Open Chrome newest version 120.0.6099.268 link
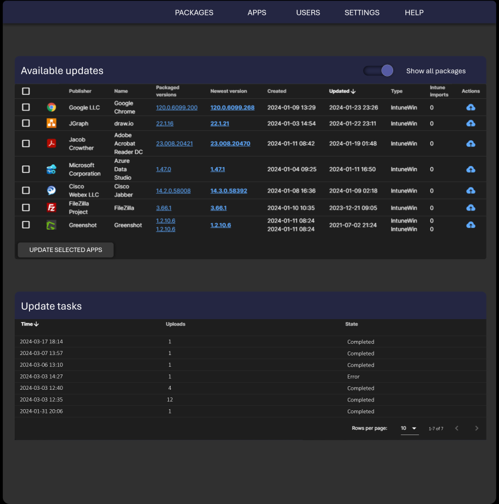Screen dimensions: 499x504 pyautogui.click(x=232, y=108)
